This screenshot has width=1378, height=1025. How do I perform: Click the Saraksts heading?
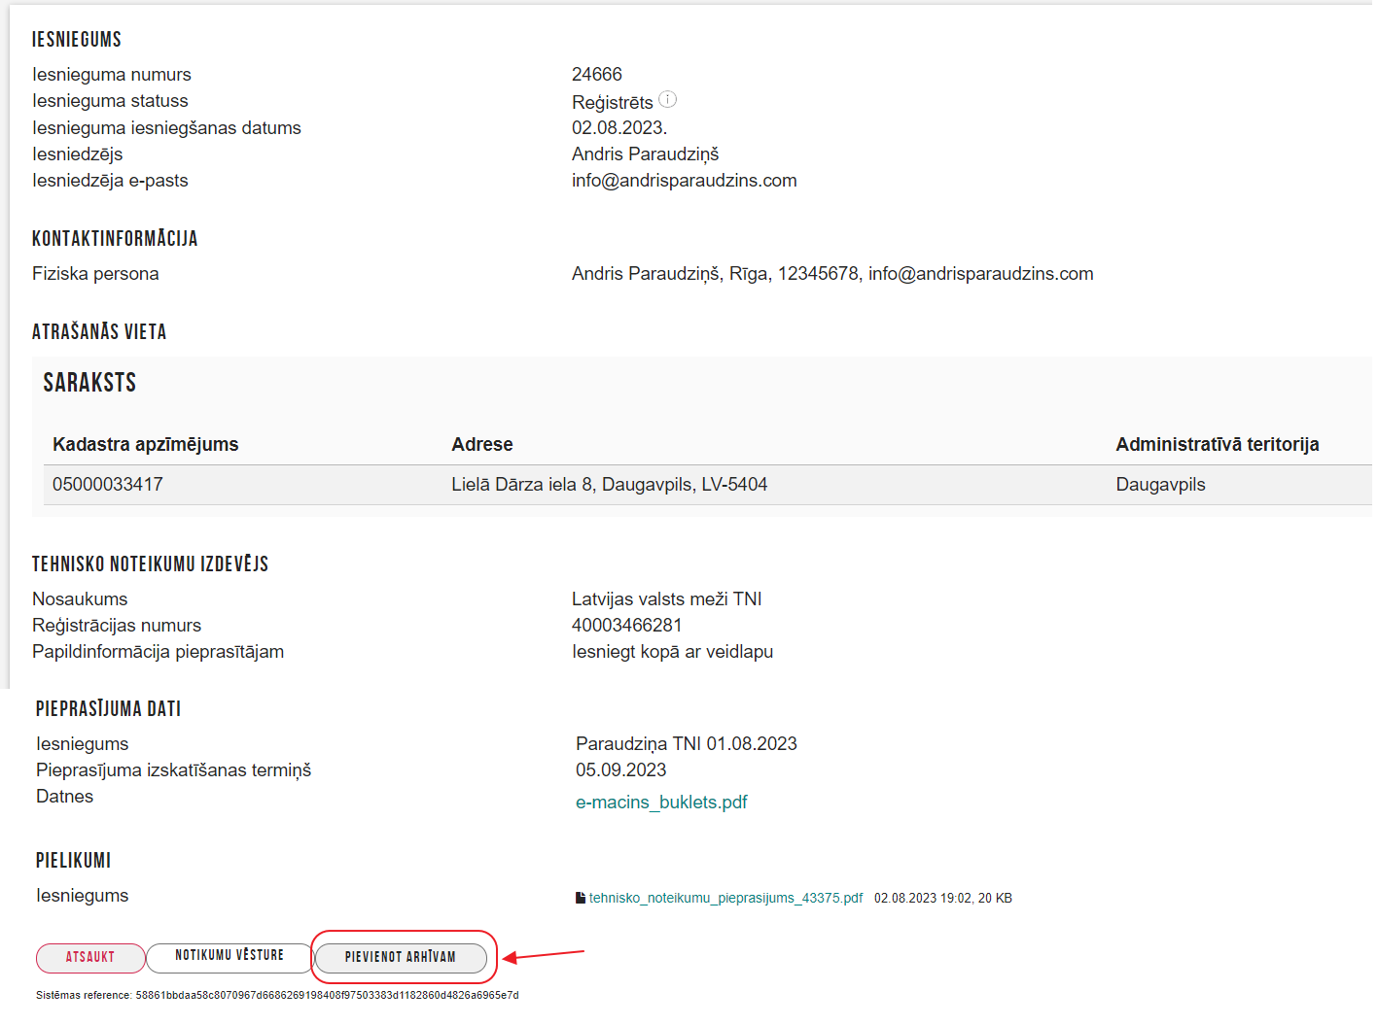click(89, 382)
